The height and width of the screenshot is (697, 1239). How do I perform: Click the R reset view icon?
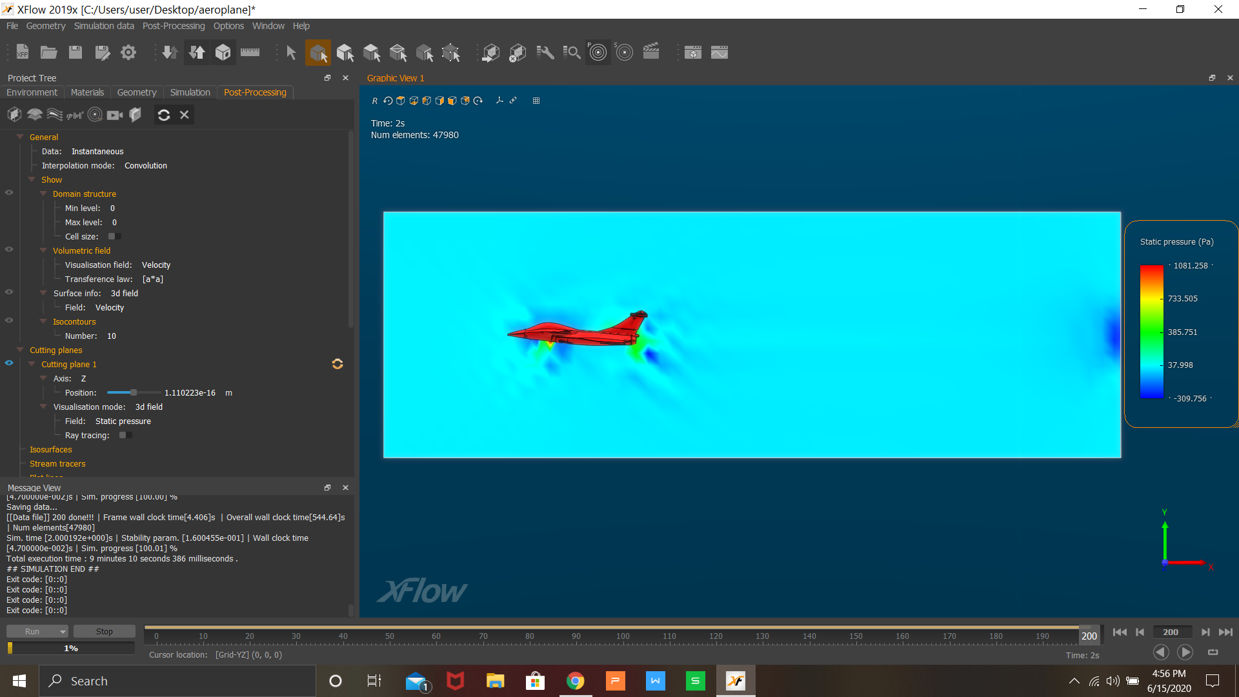[374, 101]
